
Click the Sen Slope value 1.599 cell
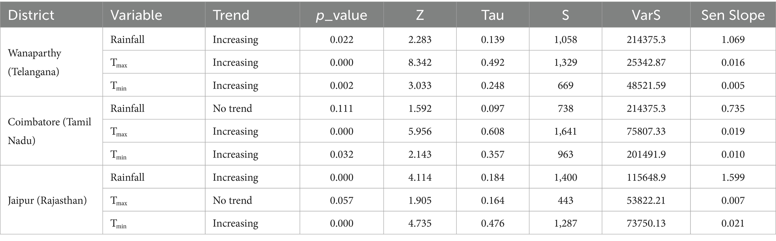[x=733, y=177]
